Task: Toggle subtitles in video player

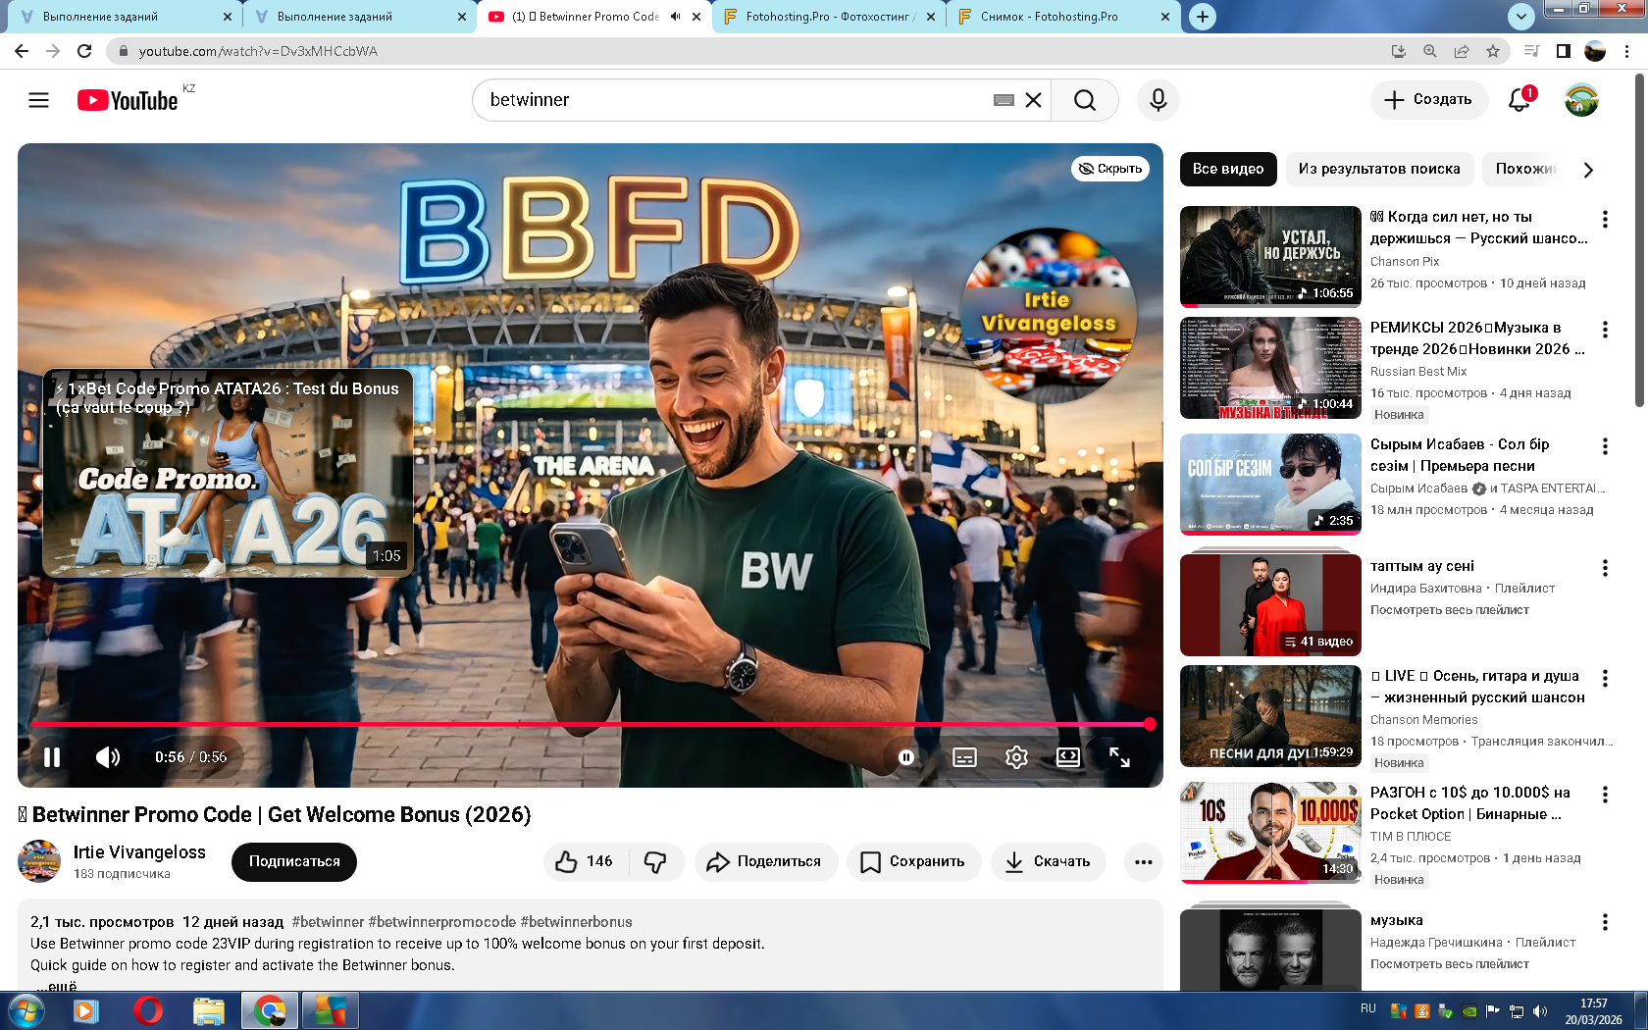Action: 964,757
